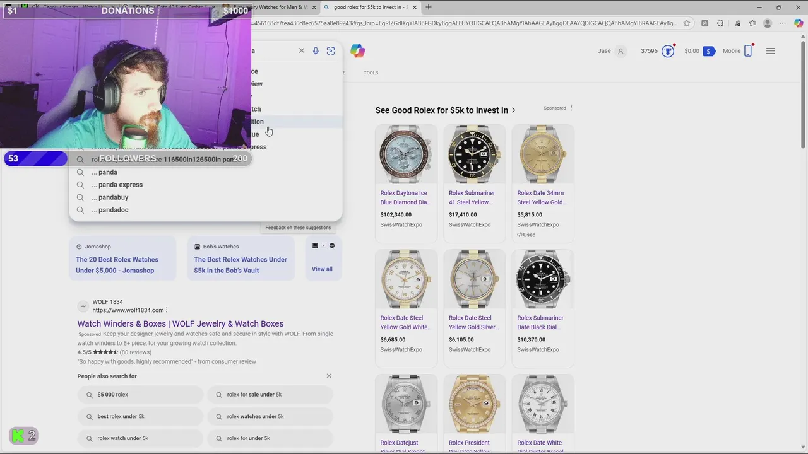
Task: Search for 'best rolex under 5k'
Action: point(140,416)
